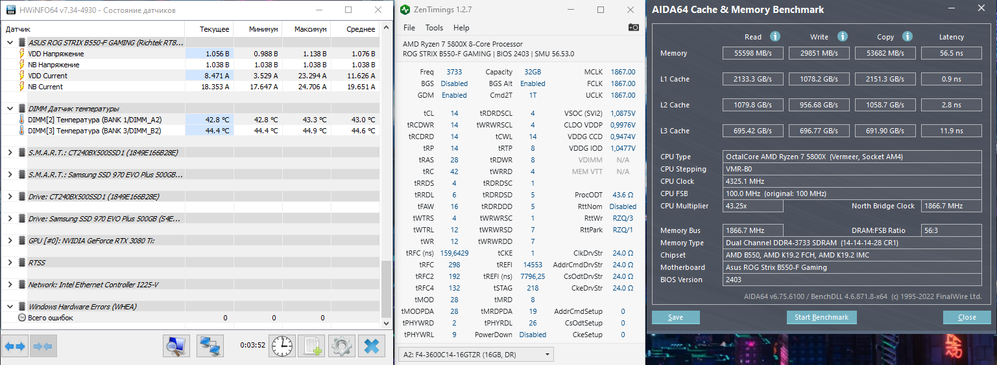Click HWiNFO collapse layout gray arrows button
997x365 pixels.
point(43,347)
